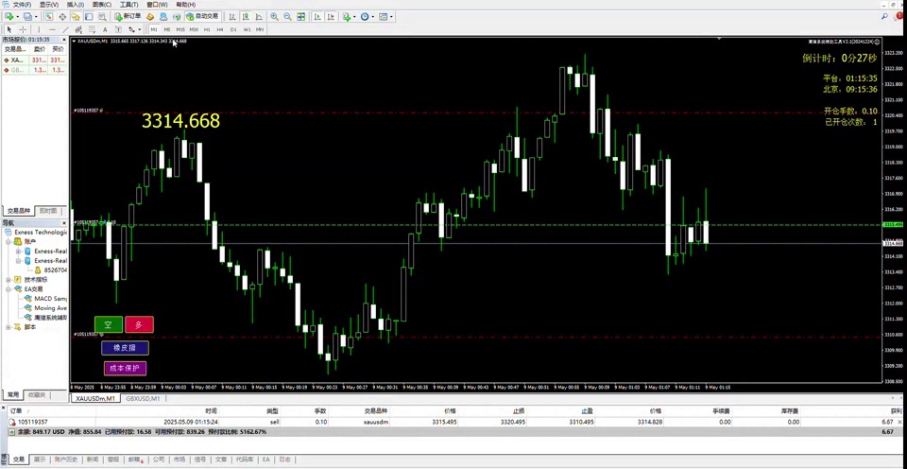The width and height of the screenshot is (907, 469).
Task: Select the Text (A) tool
Action: coord(105,29)
